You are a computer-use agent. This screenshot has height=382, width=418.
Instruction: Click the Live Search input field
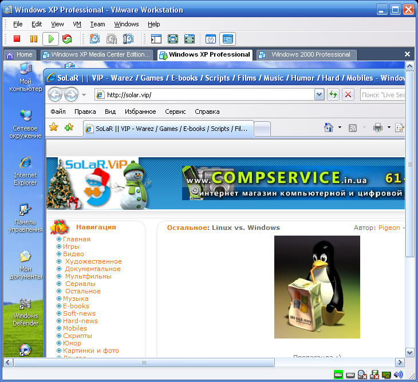pos(382,94)
